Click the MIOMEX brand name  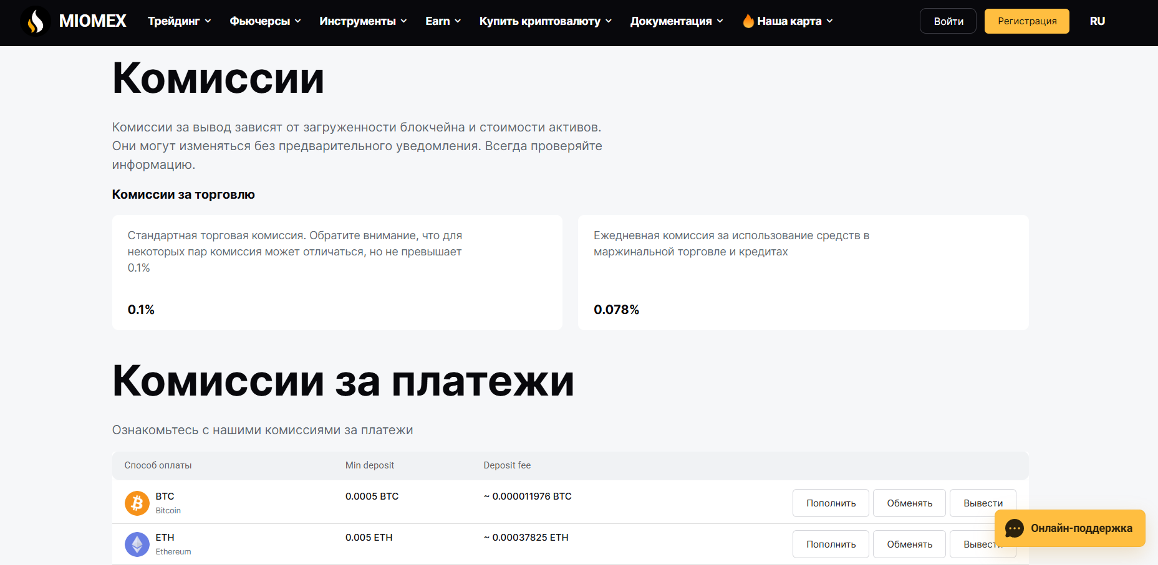point(93,21)
